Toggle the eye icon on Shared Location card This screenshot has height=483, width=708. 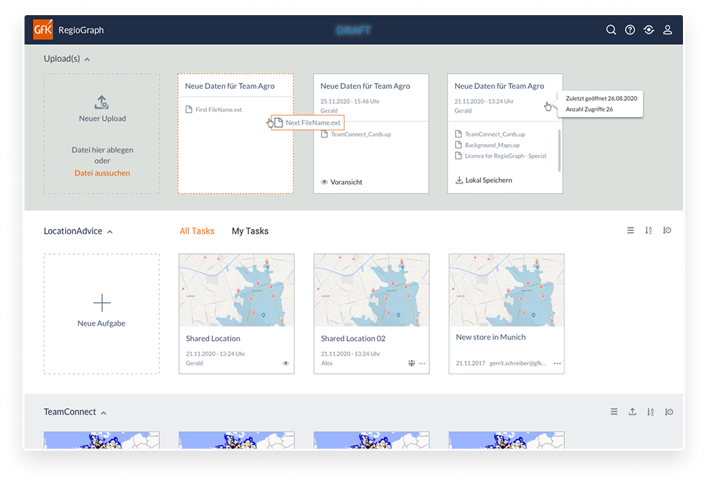[286, 363]
